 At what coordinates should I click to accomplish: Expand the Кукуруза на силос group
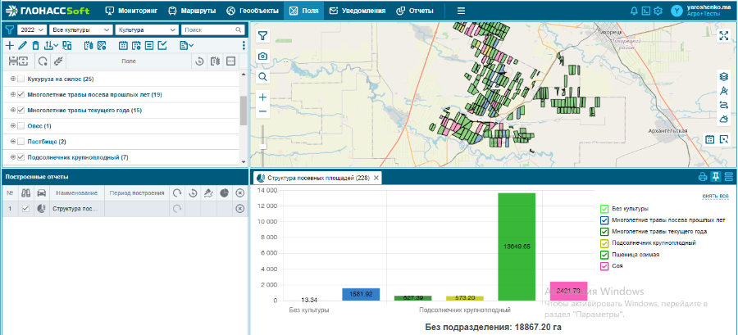[x=12, y=79]
